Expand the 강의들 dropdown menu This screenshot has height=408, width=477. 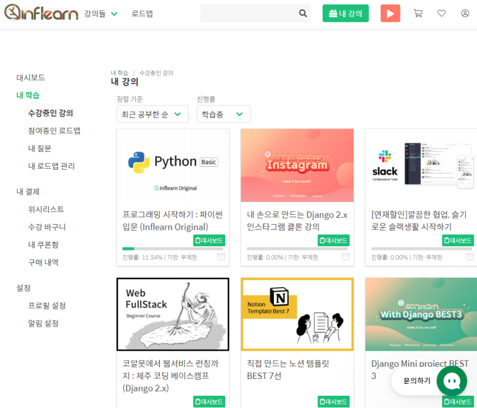pos(101,14)
